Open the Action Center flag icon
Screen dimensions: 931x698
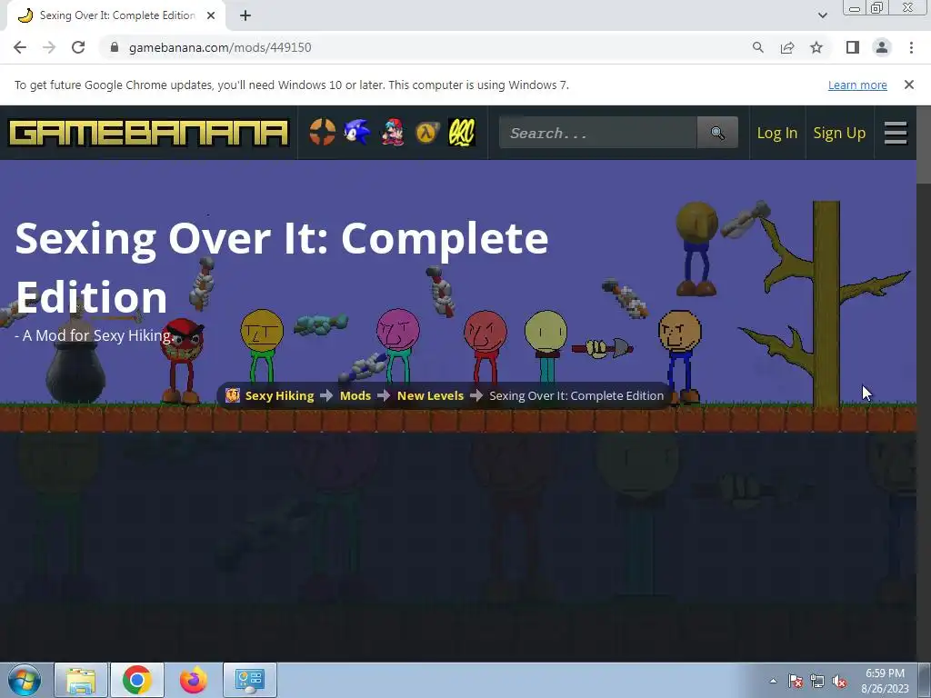795,681
